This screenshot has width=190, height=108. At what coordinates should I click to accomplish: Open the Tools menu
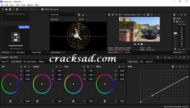(x=23, y=5)
